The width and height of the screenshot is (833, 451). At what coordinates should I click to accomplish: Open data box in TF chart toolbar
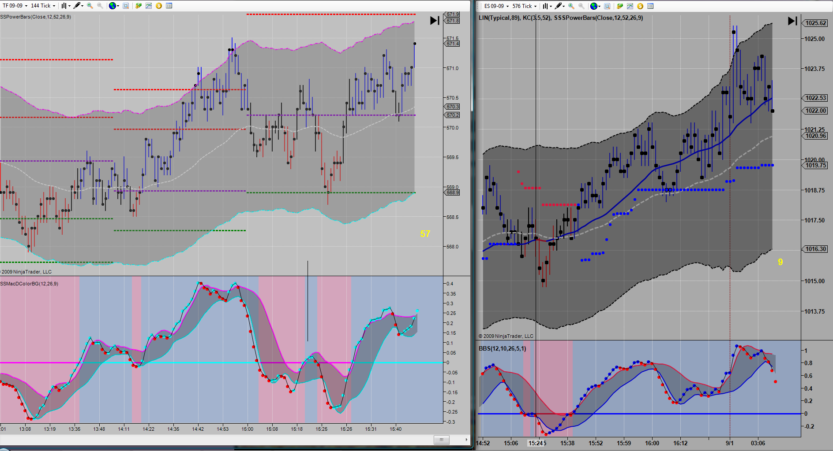coord(126,6)
